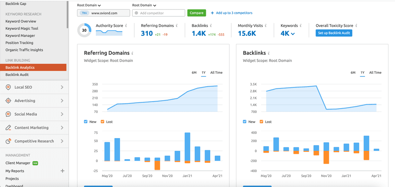Click Set up Backlink Audit button
The image size is (395, 187).
tap(334, 33)
